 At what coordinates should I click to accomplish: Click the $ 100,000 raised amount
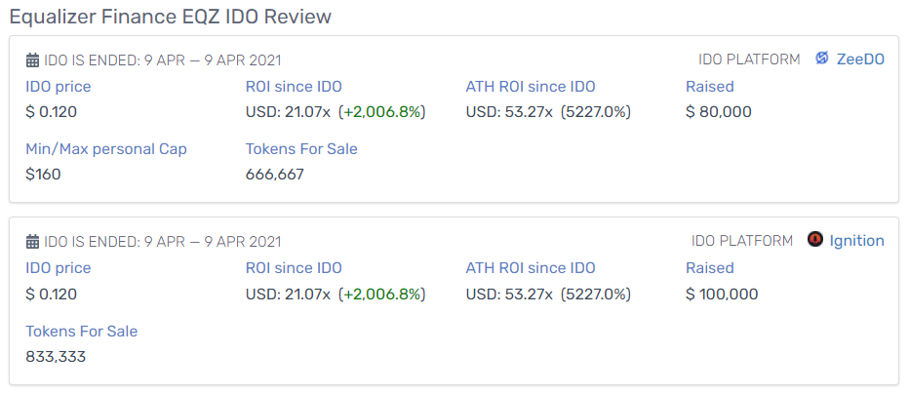click(722, 295)
